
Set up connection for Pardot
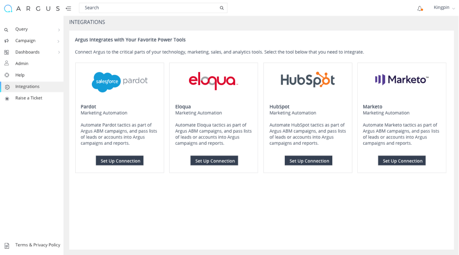[120, 160]
